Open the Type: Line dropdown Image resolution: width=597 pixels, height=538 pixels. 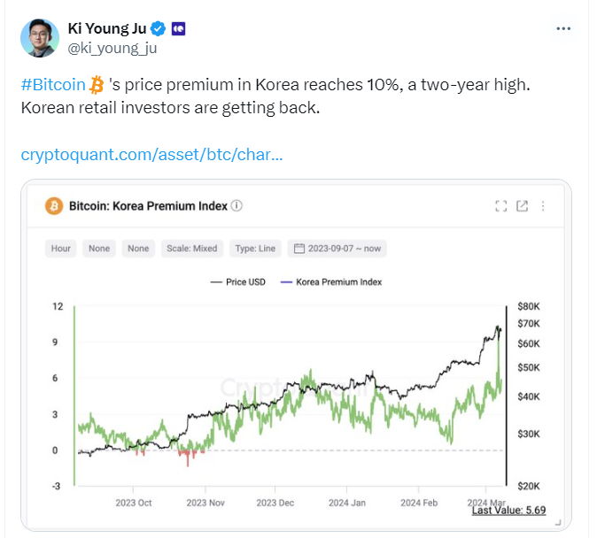click(x=255, y=249)
